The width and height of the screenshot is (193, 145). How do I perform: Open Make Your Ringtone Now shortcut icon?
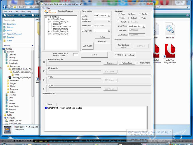170,51
